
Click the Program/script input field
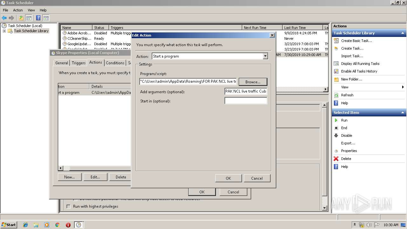(188, 81)
